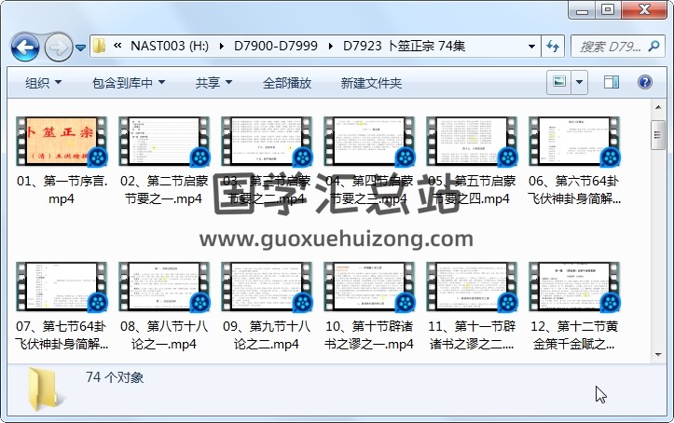Click file name 01、第一节序言.mp4
The width and height of the screenshot is (674, 423).
click(62, 190)
